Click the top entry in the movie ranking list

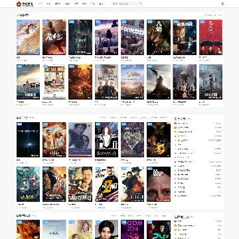click(198, 123)
